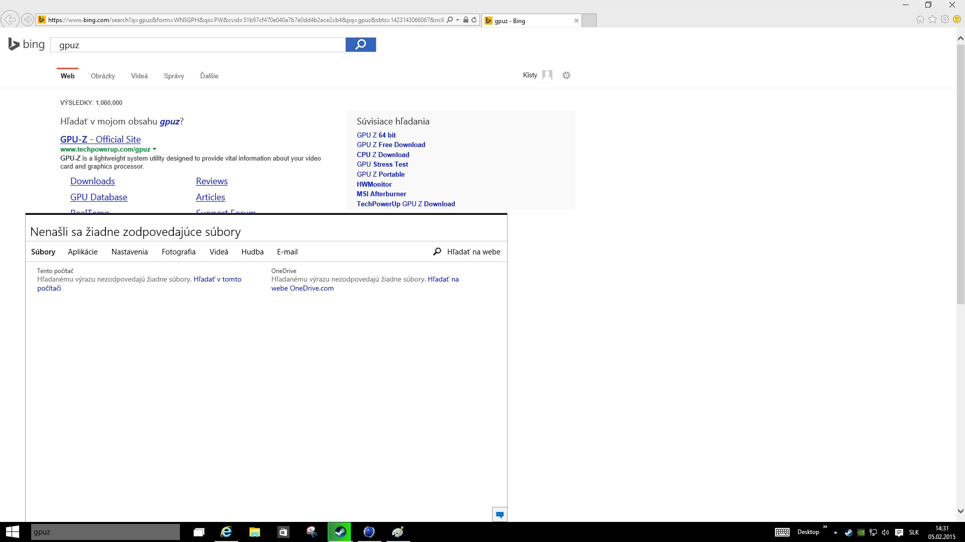Open the GPU Database sublink
This screenshot has height=542, width=965.
(99, 197)
